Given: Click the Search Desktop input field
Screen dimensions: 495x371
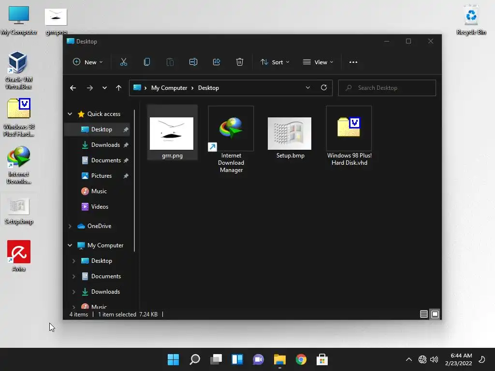Looking at the screenshot, I should tap(387, 88).
